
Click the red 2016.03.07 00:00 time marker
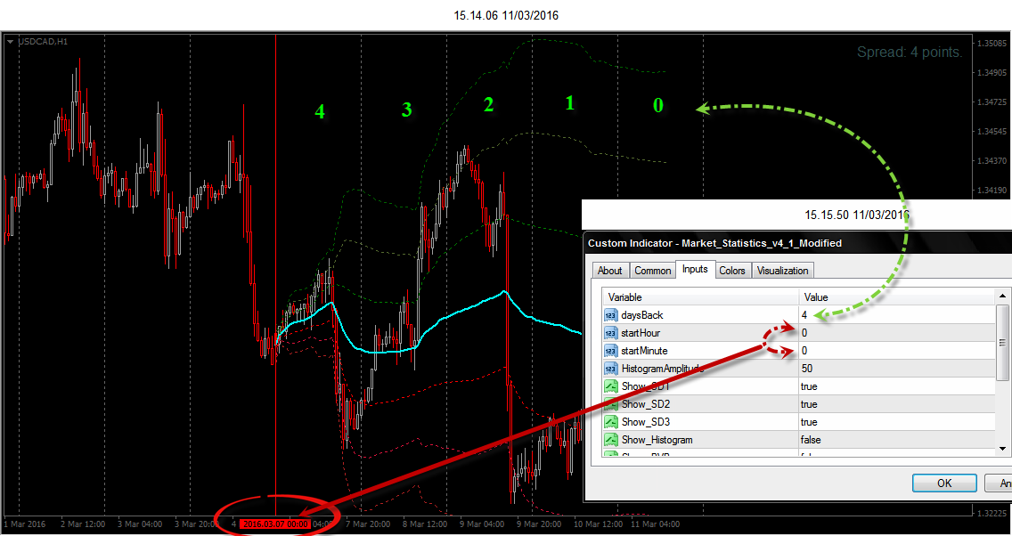pos(275,524)
